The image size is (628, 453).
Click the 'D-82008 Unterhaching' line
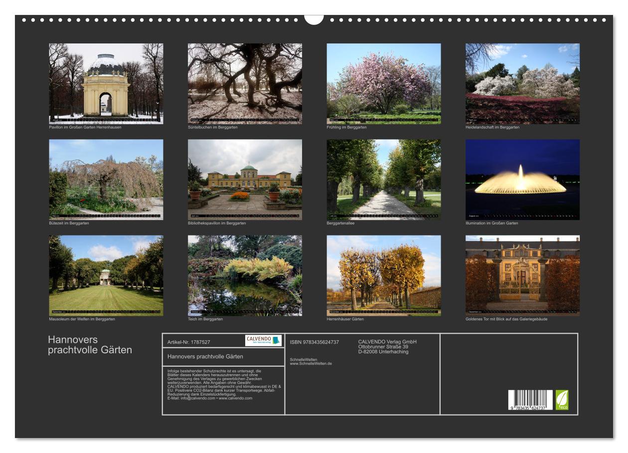click(383, 352)
